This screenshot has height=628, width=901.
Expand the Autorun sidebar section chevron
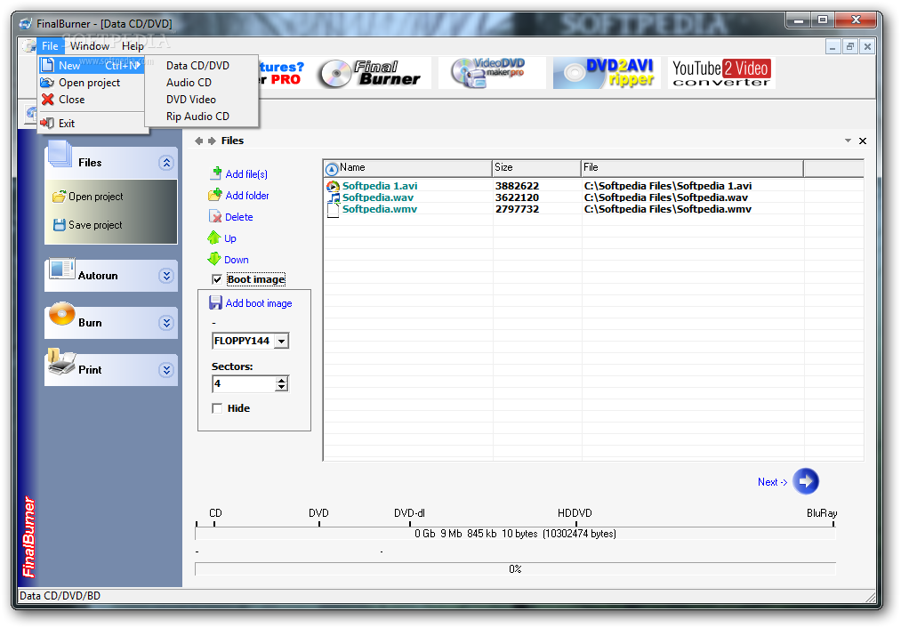pos(166,276)
